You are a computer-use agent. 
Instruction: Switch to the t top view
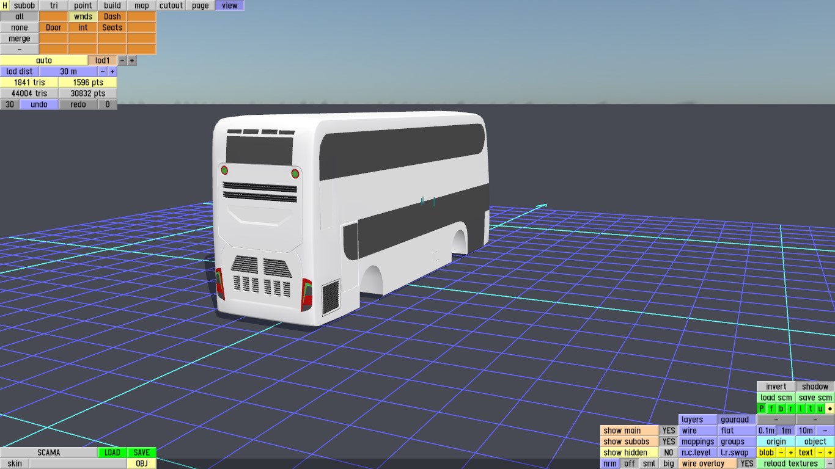coord(811,409)
